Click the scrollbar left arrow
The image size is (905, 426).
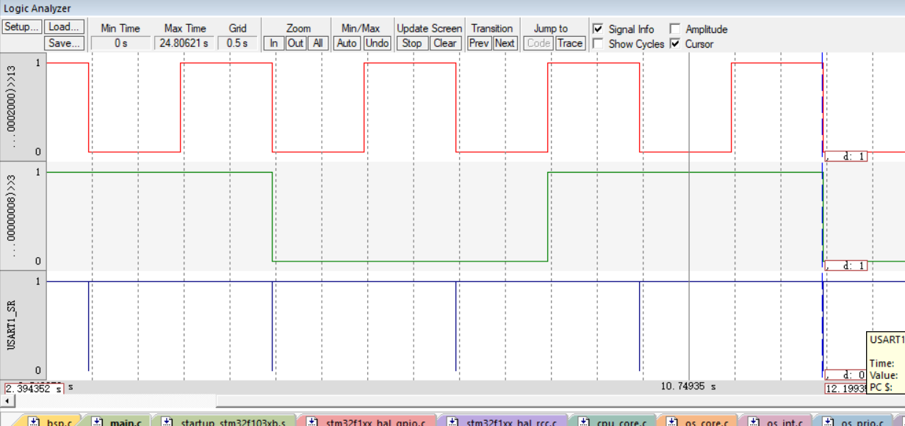pyautogui.click(x=8, y=401)
